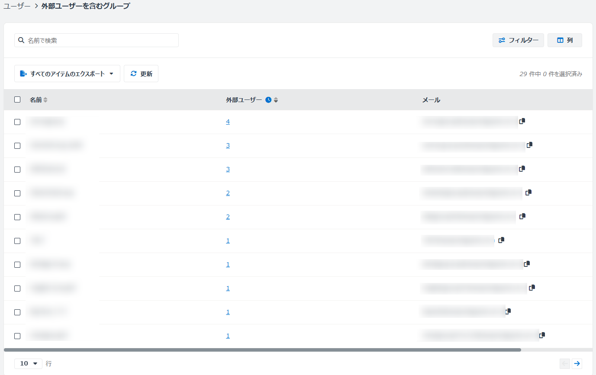Click the clock icon beside 外部ユーザー header
The height and width of the screenshot is (375, 596).
pyautogui.click(x=268, y=100)
